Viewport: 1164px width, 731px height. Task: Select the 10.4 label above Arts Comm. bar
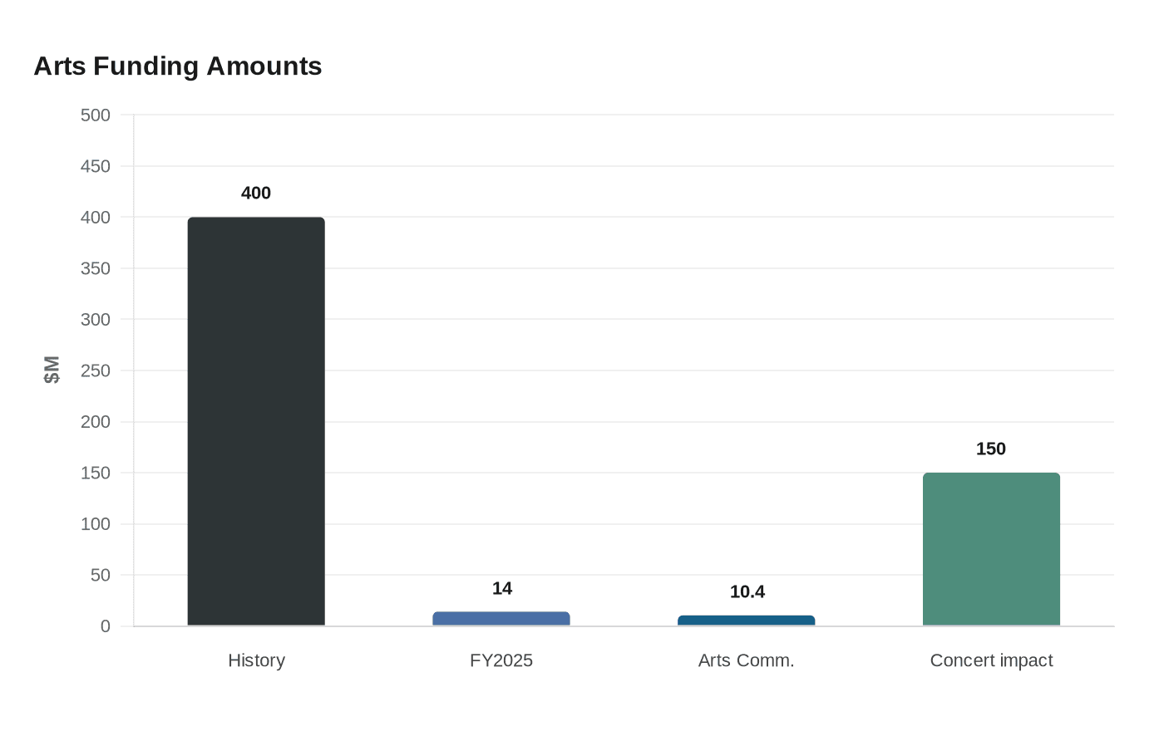point(746,591)
